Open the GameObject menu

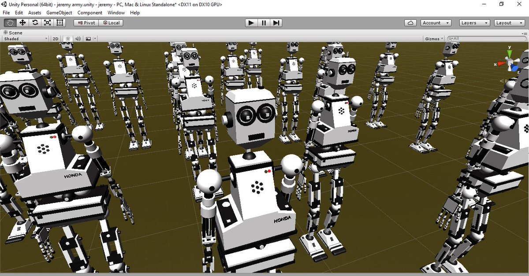point(60,13)
